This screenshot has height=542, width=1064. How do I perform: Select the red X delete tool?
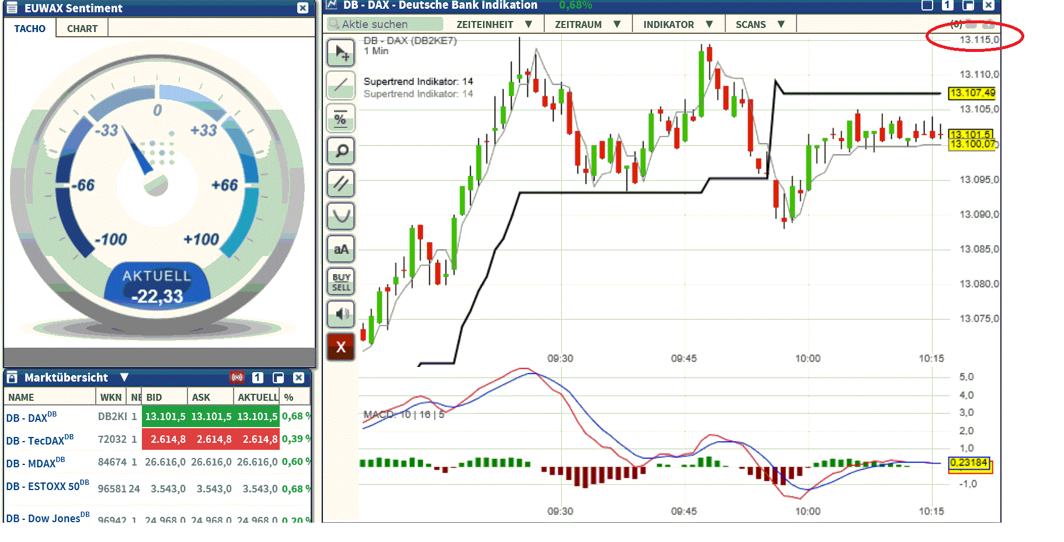point(341,347)
